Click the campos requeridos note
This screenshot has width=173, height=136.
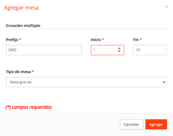[29, 107]
